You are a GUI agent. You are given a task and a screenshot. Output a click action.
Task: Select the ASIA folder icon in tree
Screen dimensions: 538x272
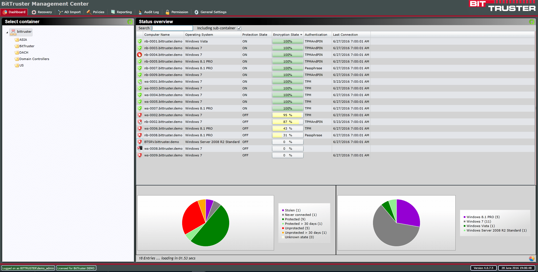point(17,40)
